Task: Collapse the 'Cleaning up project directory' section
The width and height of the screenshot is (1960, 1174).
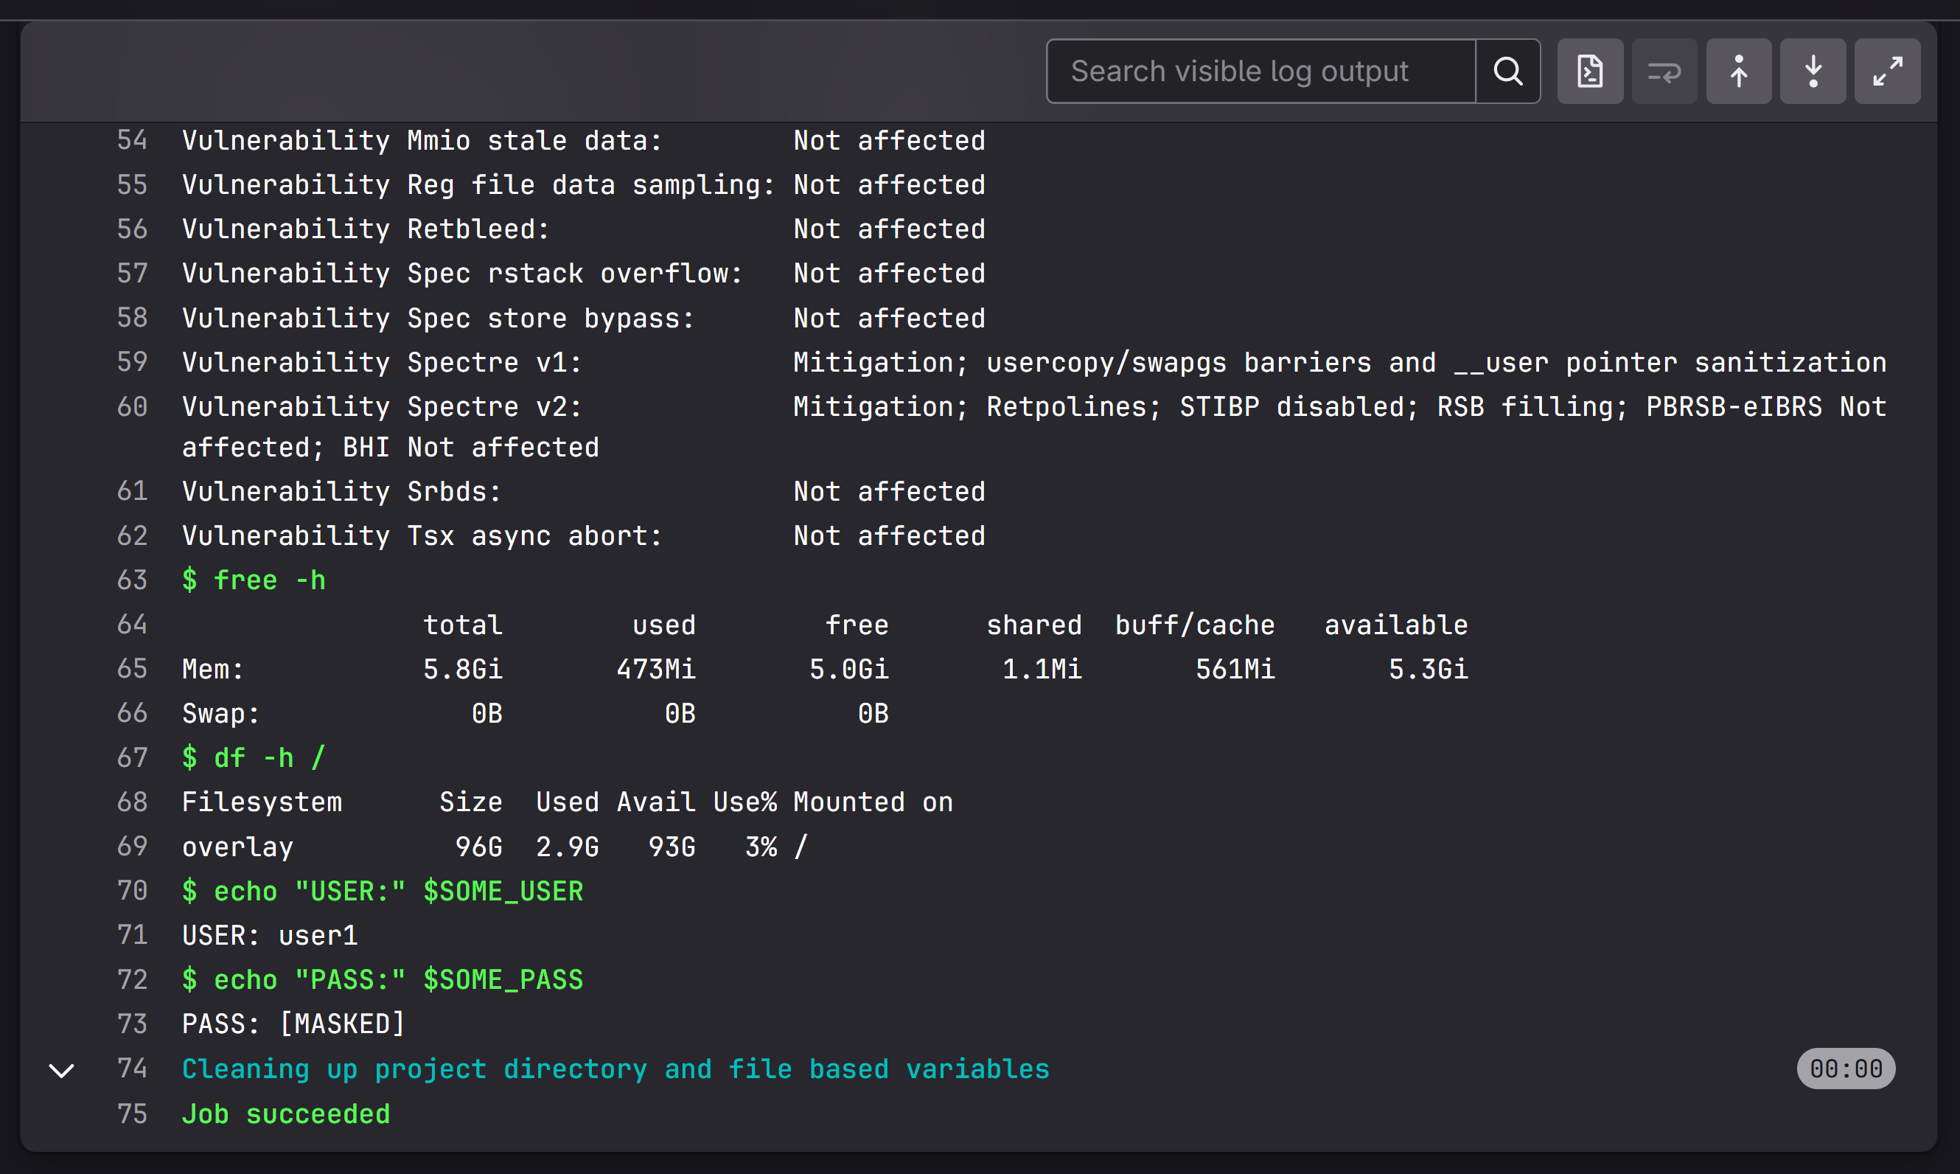Action: click(x=62, y=1070)
